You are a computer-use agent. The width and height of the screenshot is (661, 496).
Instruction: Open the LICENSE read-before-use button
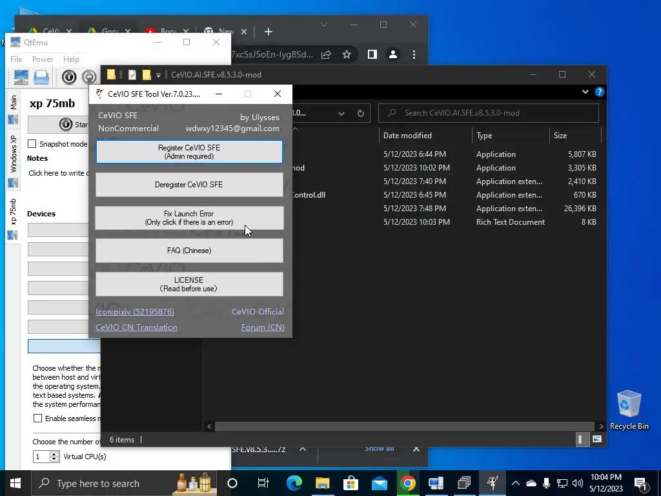point(189,284)
